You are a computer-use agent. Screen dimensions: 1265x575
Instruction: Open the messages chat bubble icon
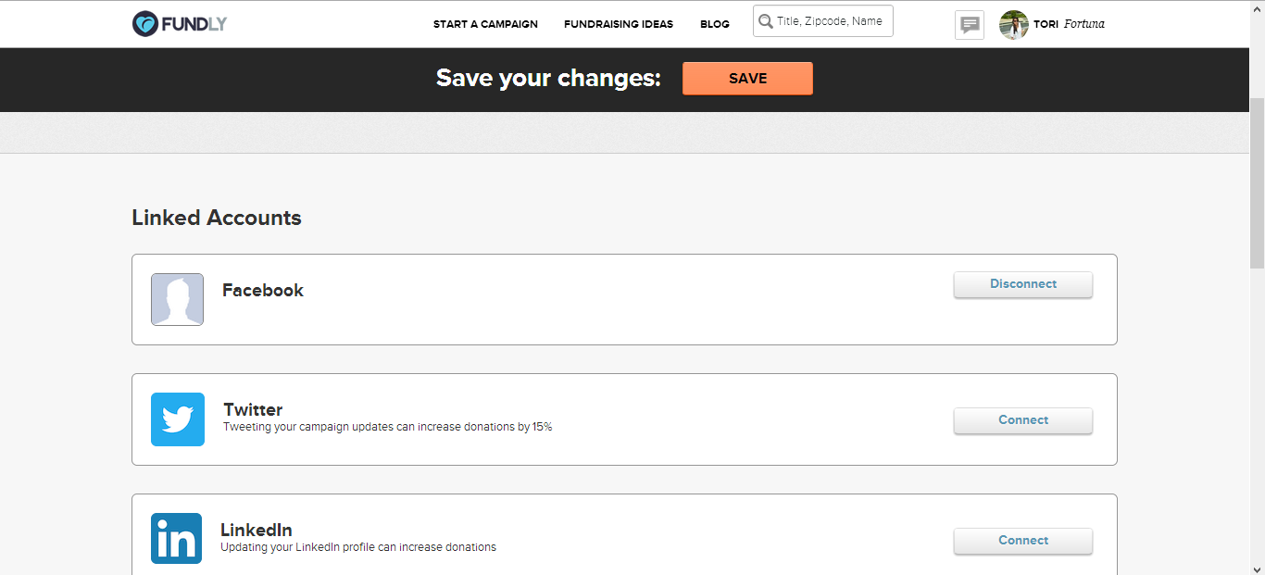pyautogui.click(x=970, y=25)
